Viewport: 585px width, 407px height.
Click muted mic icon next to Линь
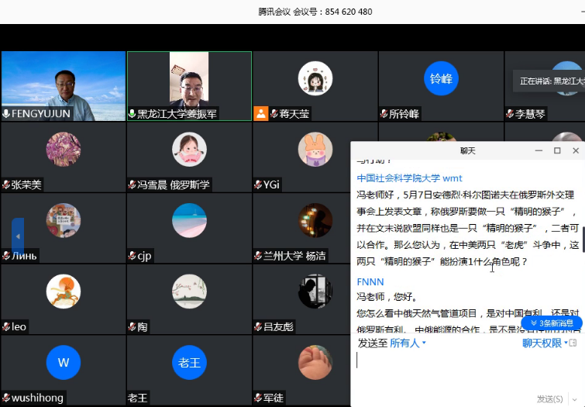point(6,256)
